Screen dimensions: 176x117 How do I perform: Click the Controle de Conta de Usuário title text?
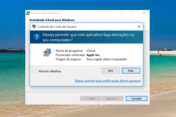[57, 27]
